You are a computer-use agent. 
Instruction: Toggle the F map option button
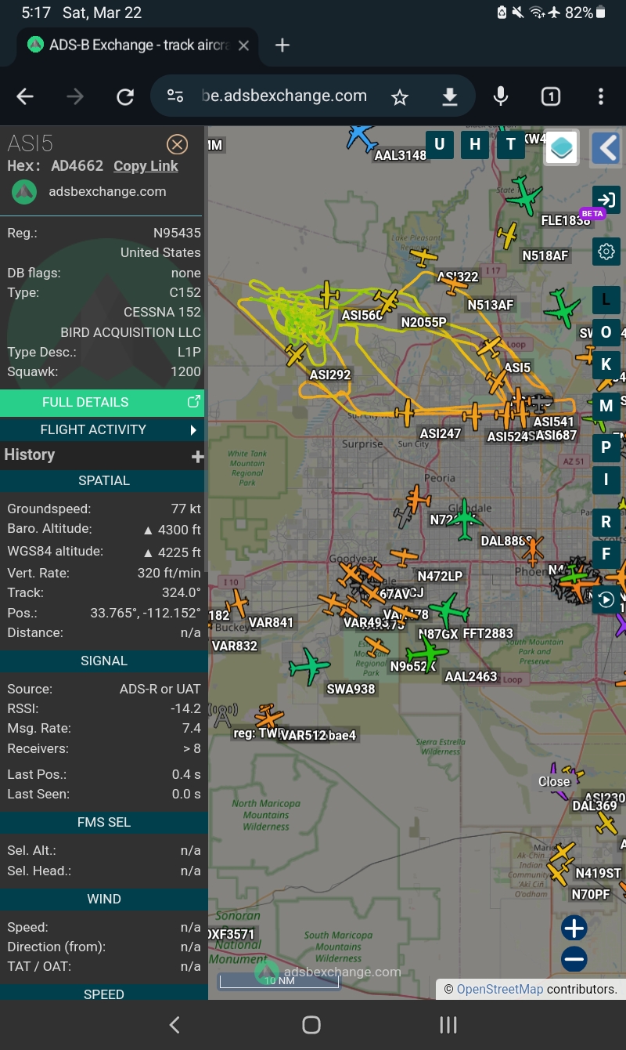pos(606,555)
